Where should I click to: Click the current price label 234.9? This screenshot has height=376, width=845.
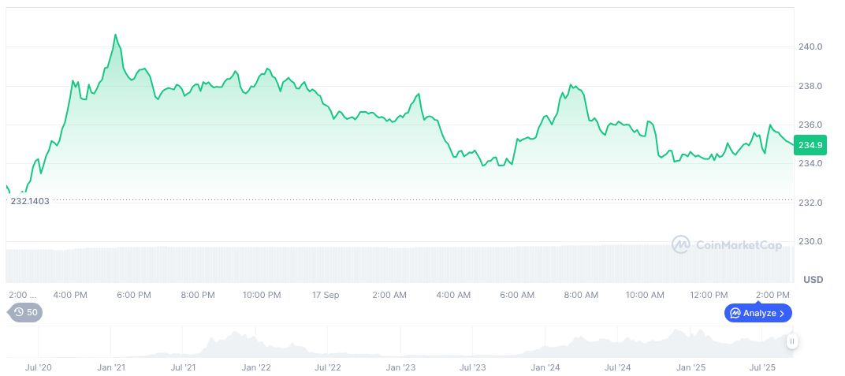point(810,145)
